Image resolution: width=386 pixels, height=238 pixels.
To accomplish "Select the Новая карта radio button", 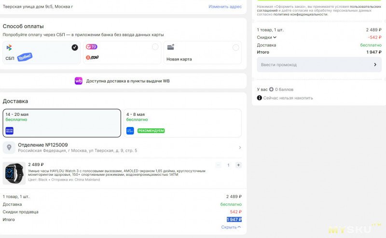I will coord(235,47).
